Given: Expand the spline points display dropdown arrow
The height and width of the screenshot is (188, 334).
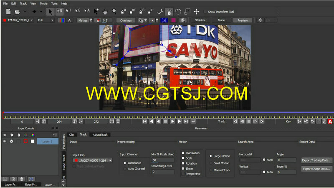Looking at the screenshot, I should (157, 20).
